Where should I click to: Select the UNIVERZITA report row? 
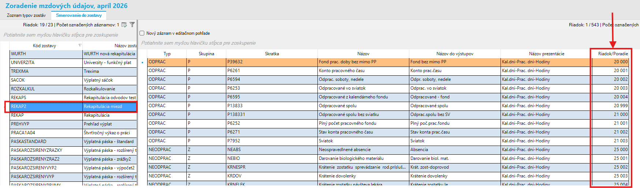pos(73,63)
